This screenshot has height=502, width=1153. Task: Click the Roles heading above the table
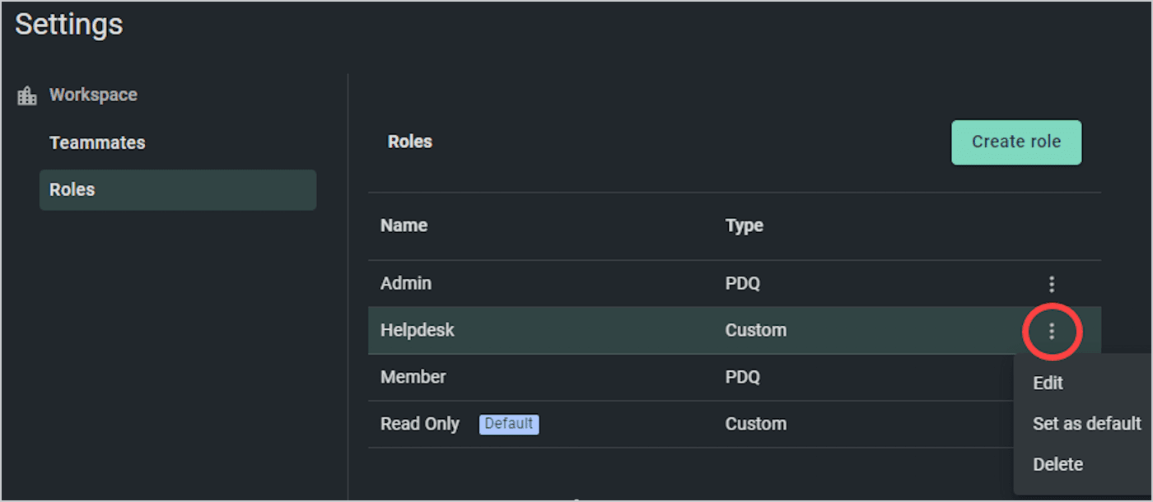410,142
